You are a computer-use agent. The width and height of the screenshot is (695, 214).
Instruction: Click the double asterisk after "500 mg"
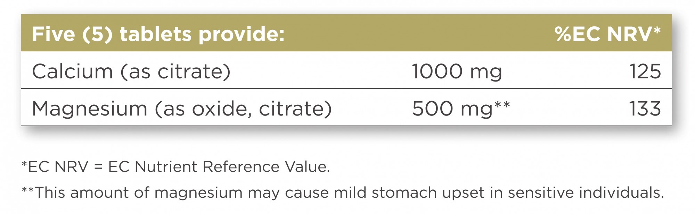(502, 104)
